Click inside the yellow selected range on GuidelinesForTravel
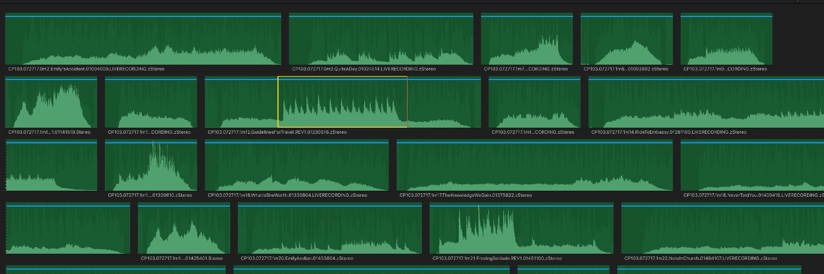Image resolution: width=824 pixels, height=274 pixels. [342, 102]
